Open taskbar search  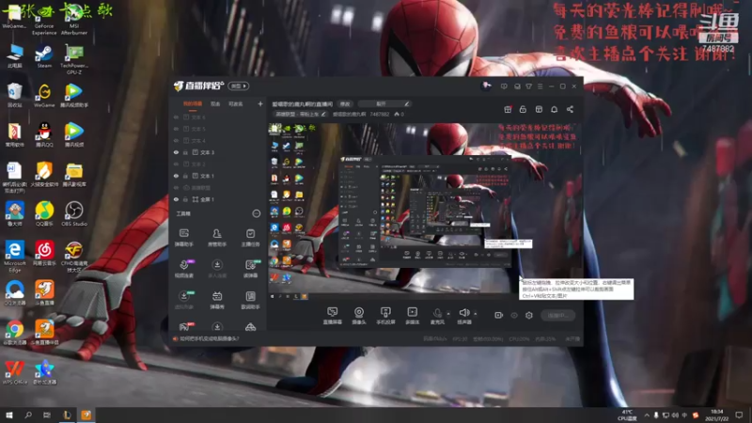28,415
